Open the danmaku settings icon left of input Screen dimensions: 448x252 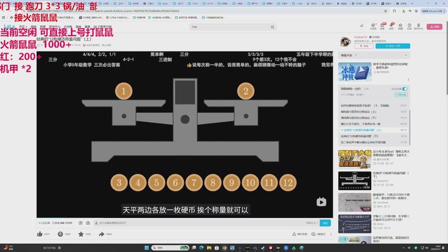(x=88, y=223)
